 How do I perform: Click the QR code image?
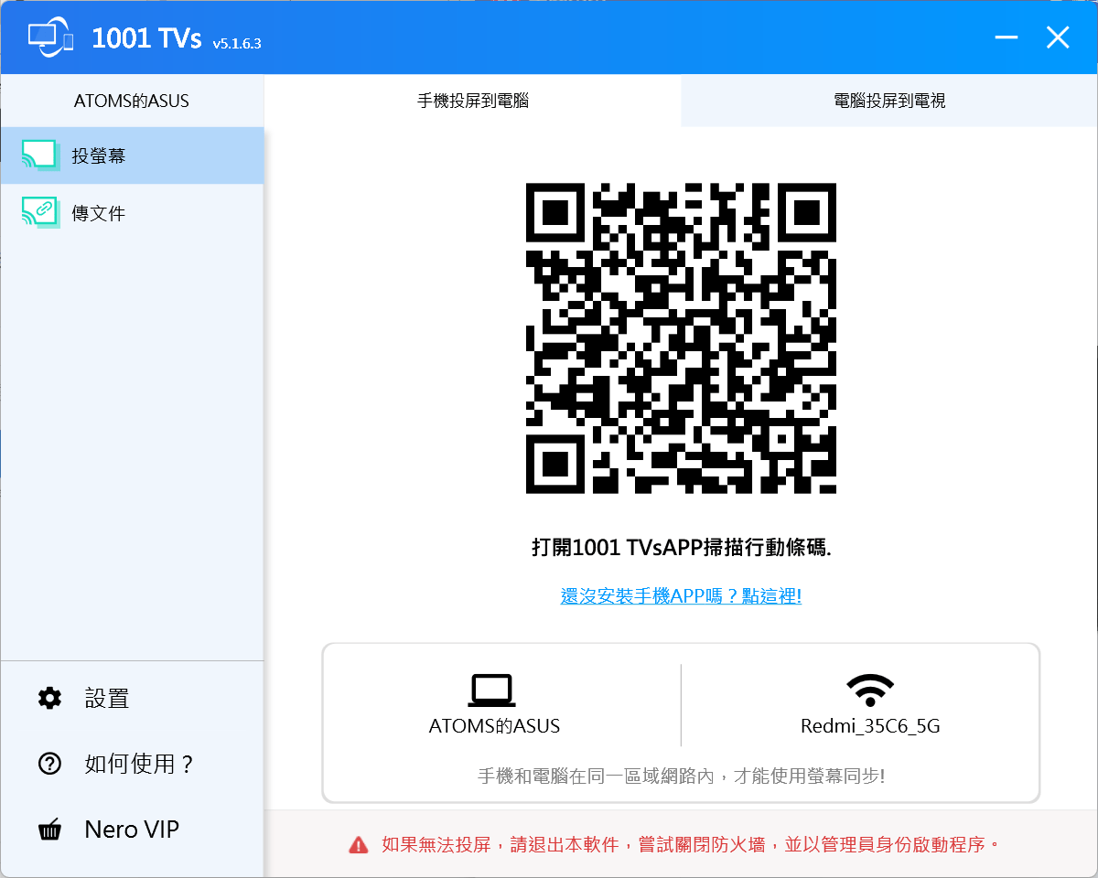[681, 338]
